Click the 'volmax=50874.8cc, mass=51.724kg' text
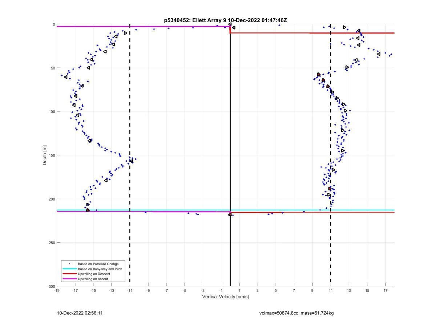The width and height of the screenshot is (436, 322). tap(296, 313)
